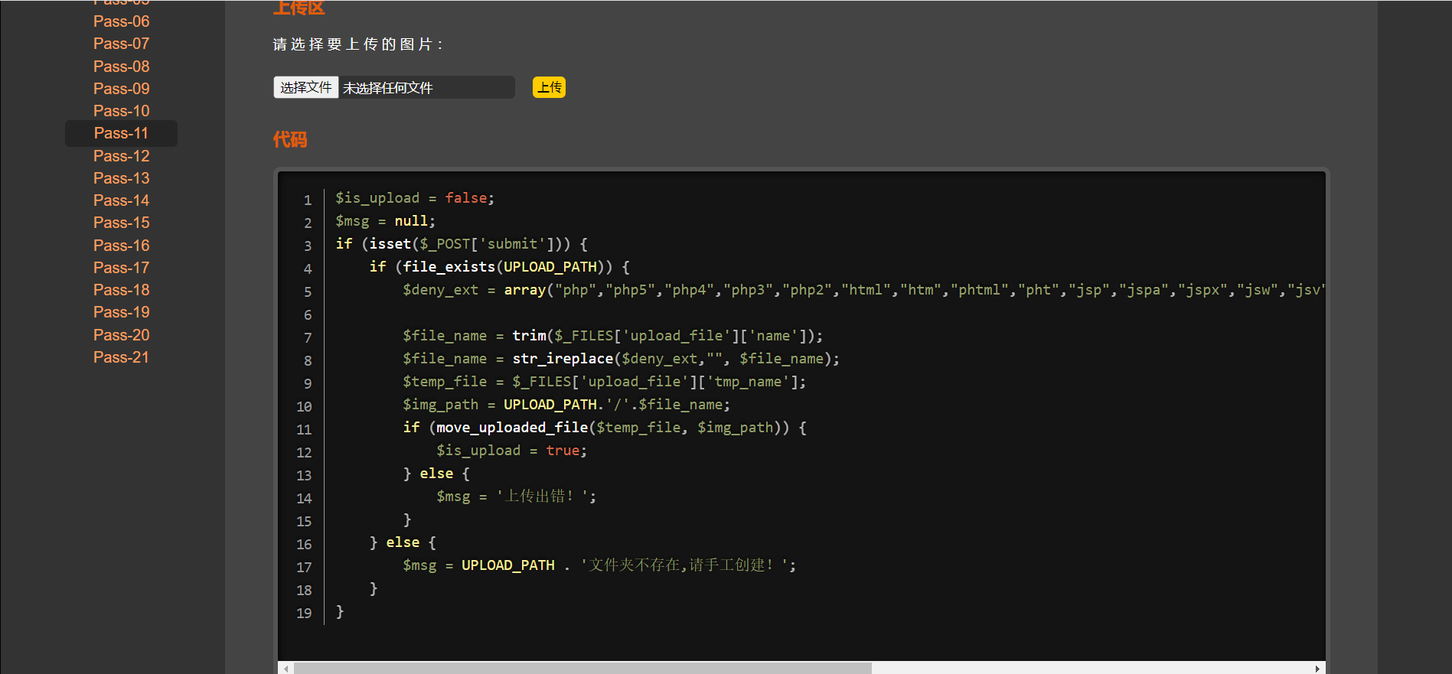Select Pass-15 in the navigation
Image resolution: width=1452 pixels, height=674 pixels.
pos(121,223)
